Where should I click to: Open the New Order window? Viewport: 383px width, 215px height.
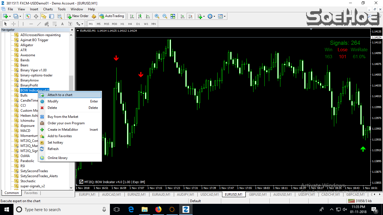pyautogui.click(x=78, y=16)
